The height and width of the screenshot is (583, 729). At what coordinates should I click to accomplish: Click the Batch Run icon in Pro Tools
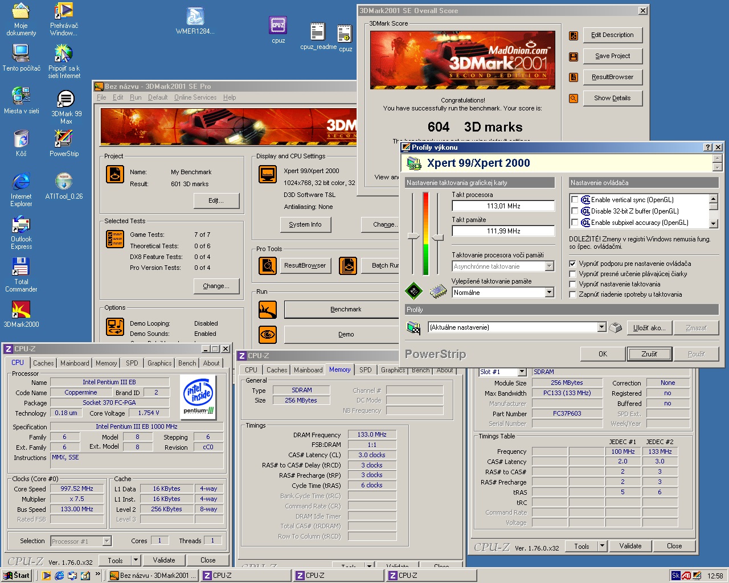348,265
